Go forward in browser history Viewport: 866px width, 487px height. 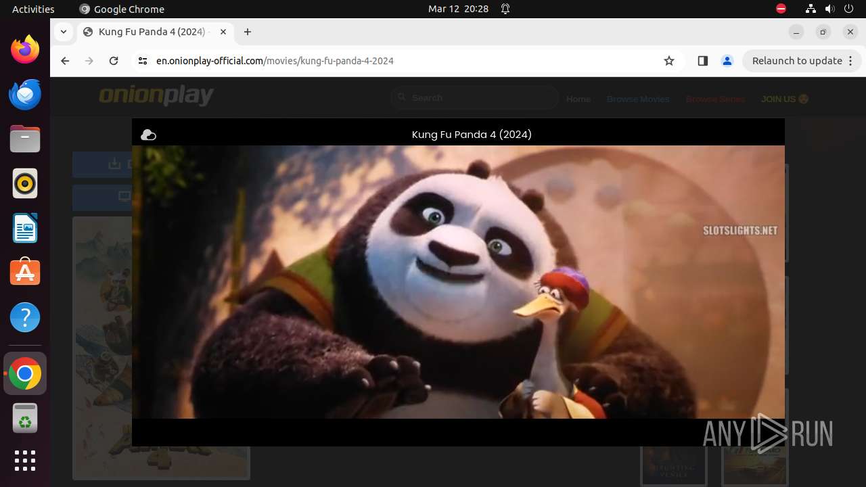pyautogui.click(x=89, y=61)
